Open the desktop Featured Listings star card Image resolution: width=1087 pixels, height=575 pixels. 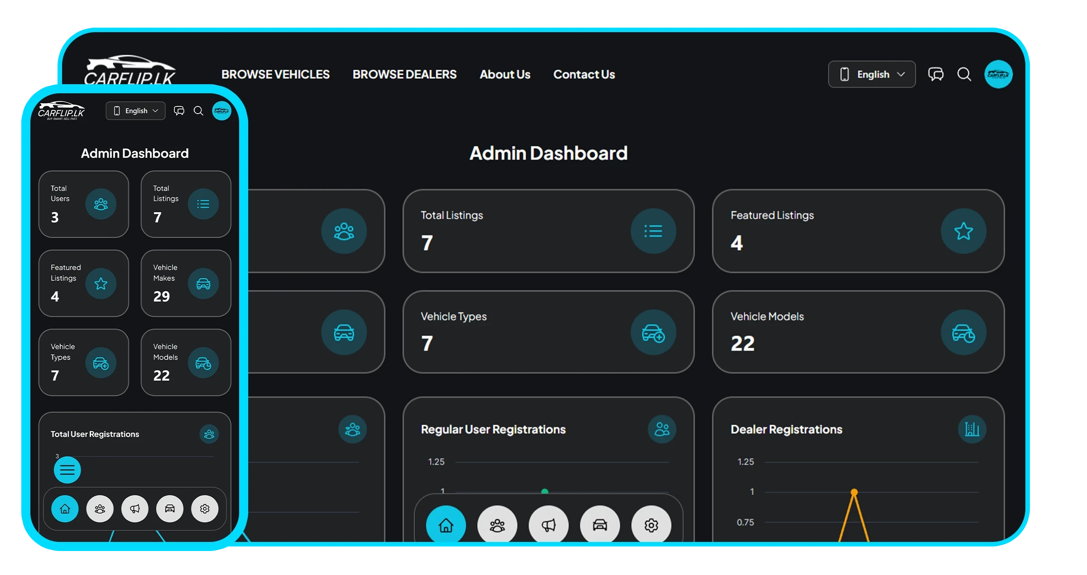(858, 231)
